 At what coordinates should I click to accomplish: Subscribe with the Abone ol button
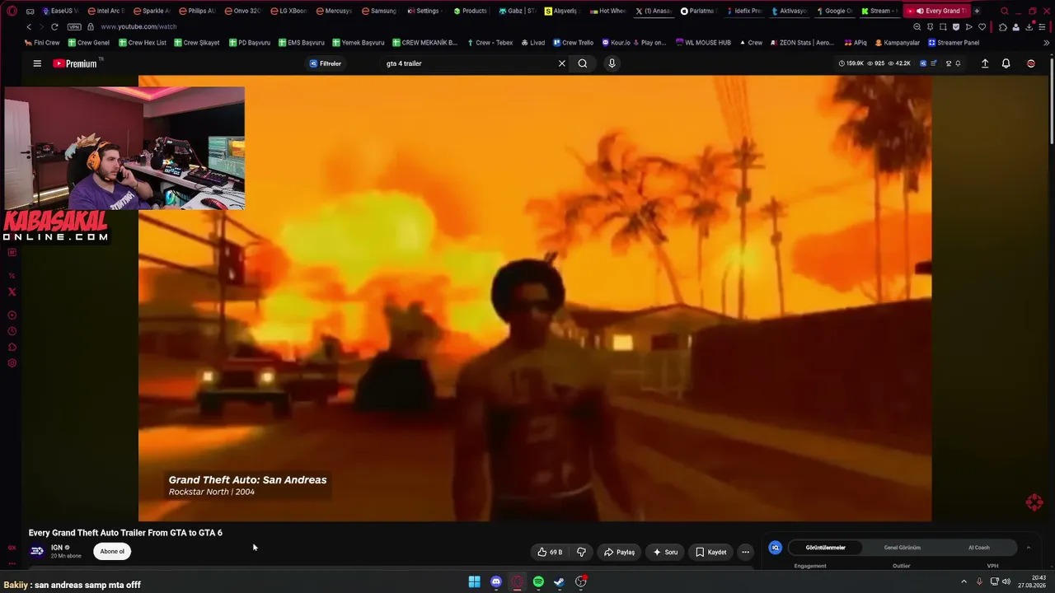(x=112, y=551)
